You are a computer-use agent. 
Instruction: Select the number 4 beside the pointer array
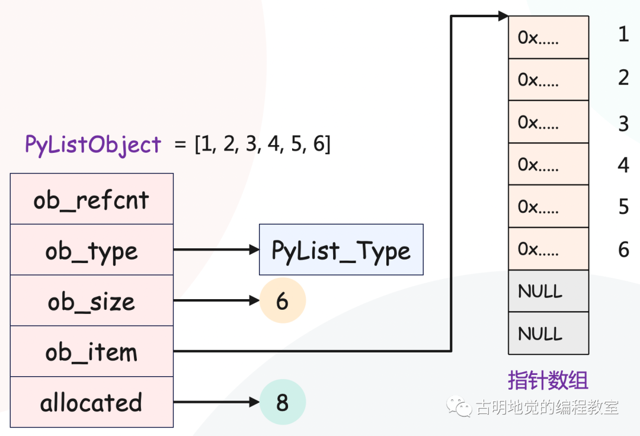(623, 165)
